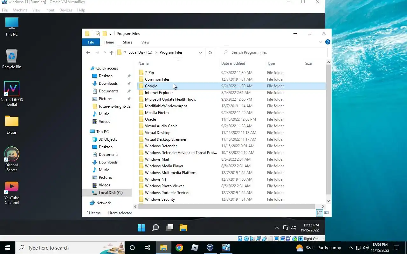Show hidden guest tray icons chevron
Image resolution: width=407 pixels, height=254 pixels.
tap(277, 228)
